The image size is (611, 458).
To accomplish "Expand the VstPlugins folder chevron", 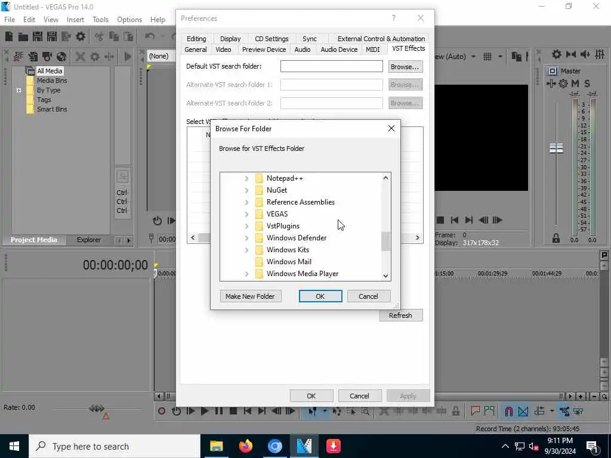I will tap(246, 226).
